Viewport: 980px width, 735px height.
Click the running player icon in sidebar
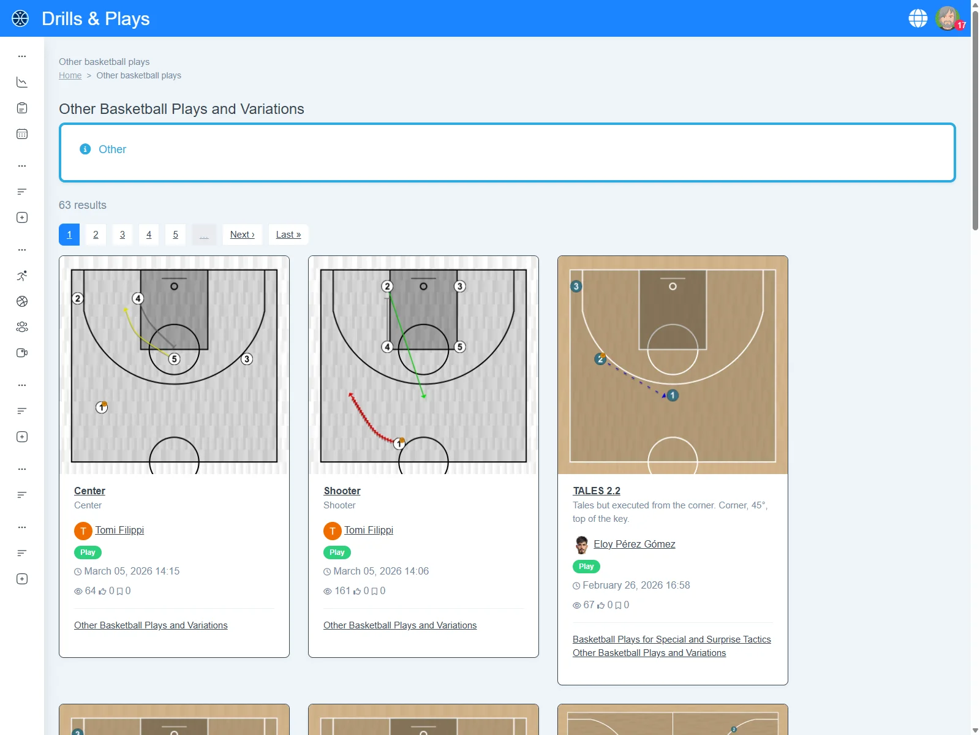click(22, 276)
